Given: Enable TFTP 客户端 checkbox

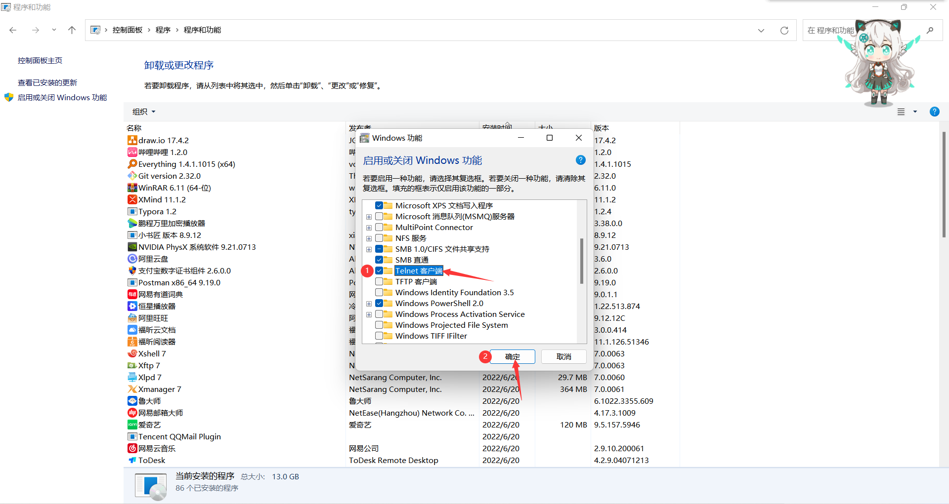Looking at the screenshot, I should pos(379,281).
